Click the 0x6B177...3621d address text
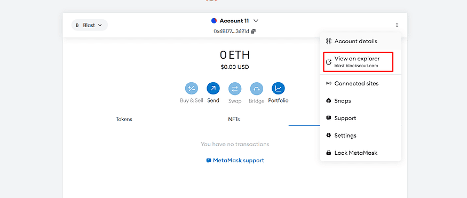 [231, 31]
